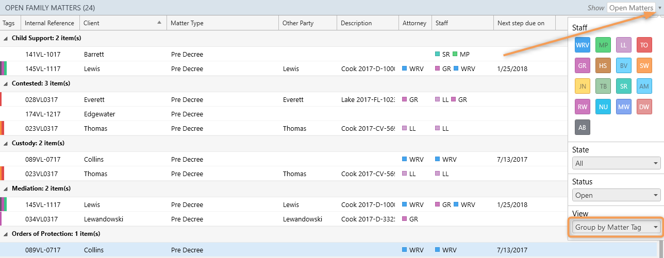Select the AB staff badge
664x258 pixels.
coord(583,128)
